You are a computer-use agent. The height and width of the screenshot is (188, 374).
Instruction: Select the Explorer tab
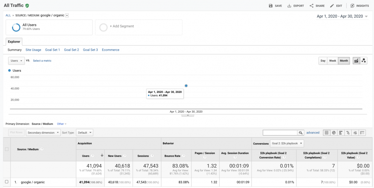(x=14, y=42)
